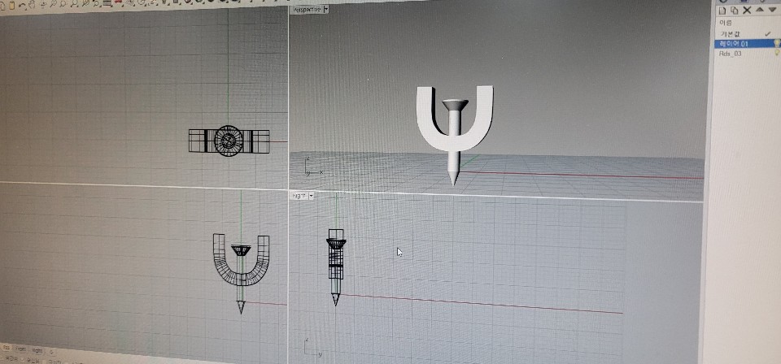The height and width of the screenshot is (364, 781).
Task: Click the 이름 column header
Action: coord(725,23)
